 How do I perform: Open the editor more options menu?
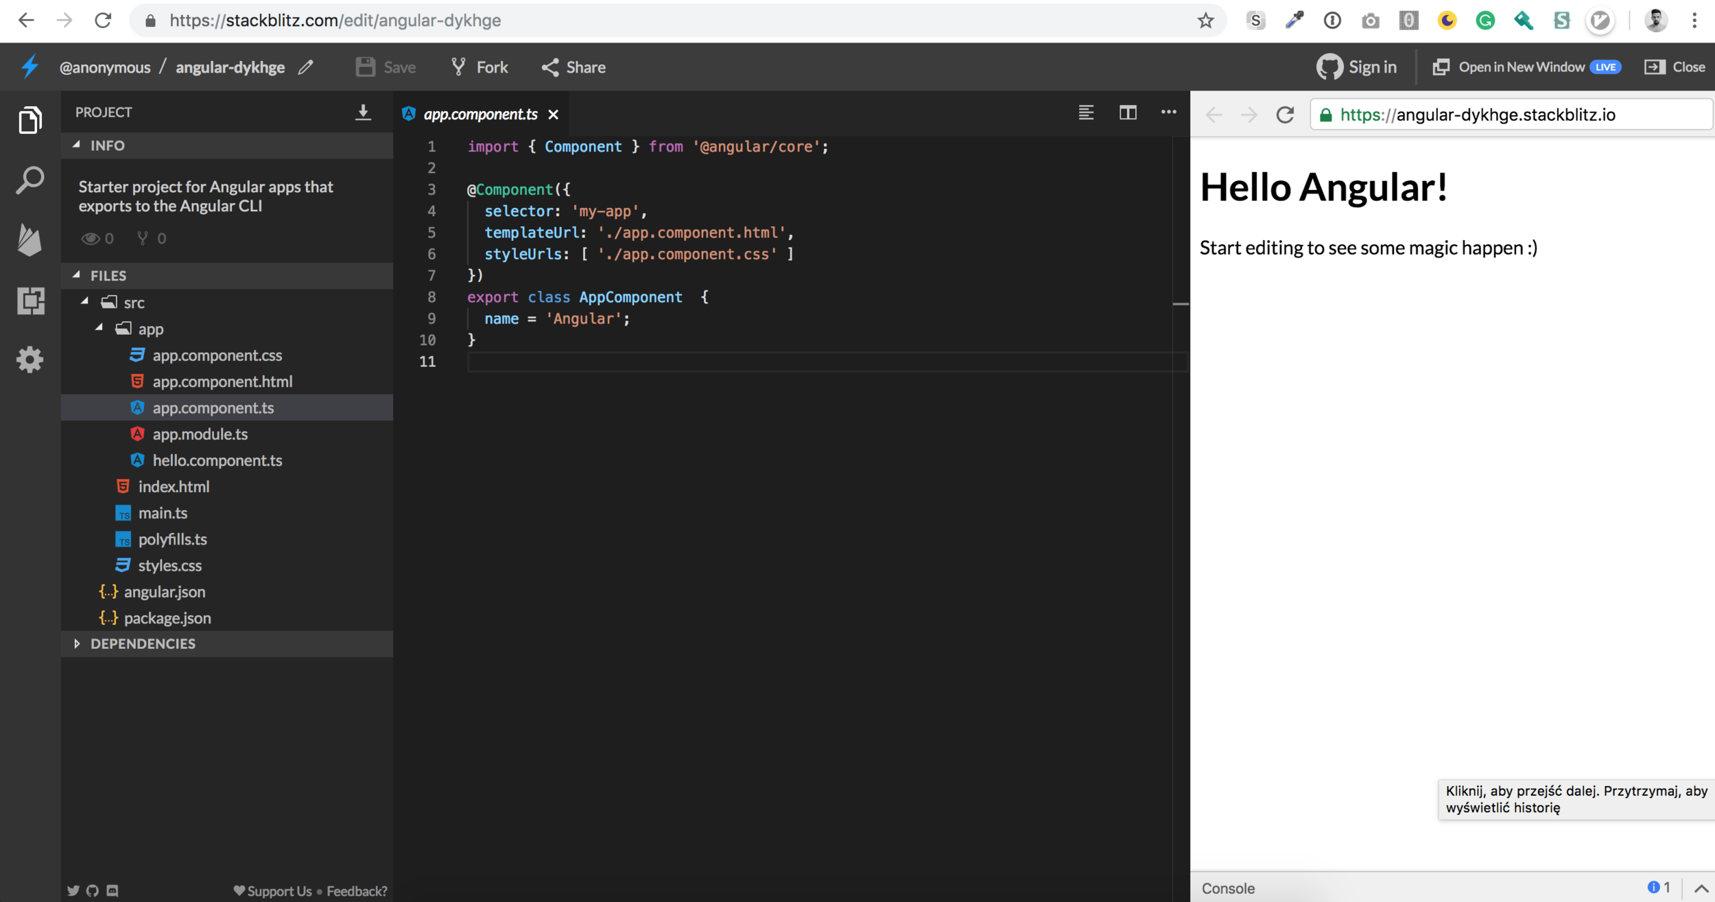click(1168, 112)
